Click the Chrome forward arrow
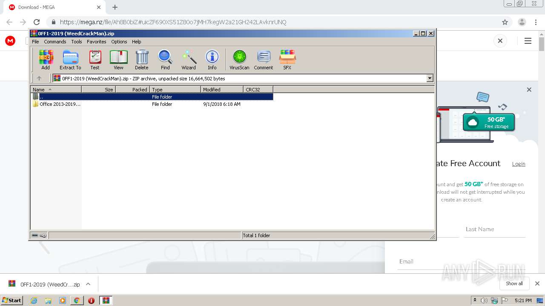 [x=23, y=22]
